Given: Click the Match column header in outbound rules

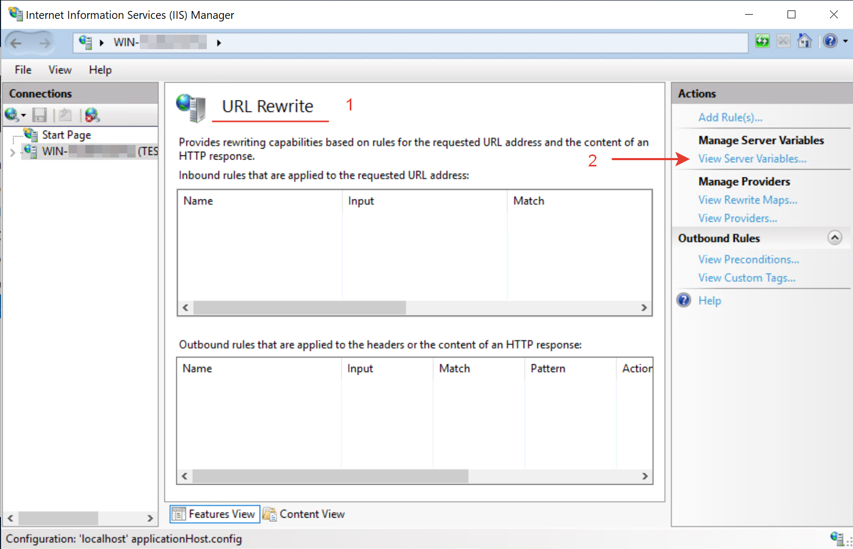Looking at the screenshot, I should (x=479, y=368).
